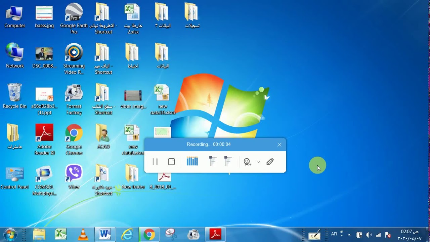This screenshot has height=242, width=430.
Task: Stop the recording with the square button
Action: click(171, 162)
